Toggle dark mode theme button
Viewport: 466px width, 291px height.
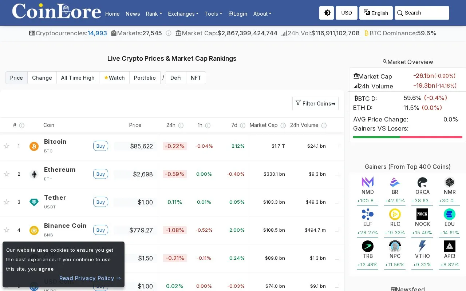[327, 13]
